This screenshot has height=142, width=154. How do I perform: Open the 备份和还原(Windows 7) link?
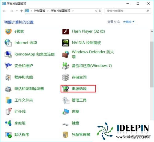tap(92, 66)
